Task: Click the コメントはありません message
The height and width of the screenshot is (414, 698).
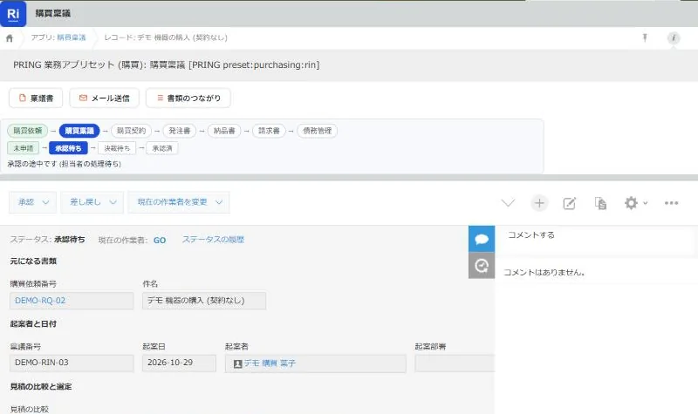Action: click(544, 273)
